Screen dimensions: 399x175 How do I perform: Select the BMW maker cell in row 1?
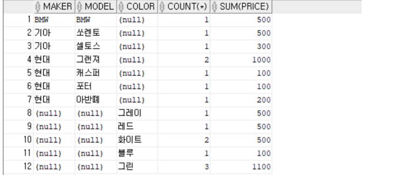[55, 20]
